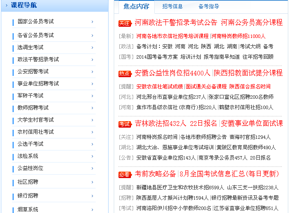
Task: Click the red 考试 tag icon
Action: [125, 124]
